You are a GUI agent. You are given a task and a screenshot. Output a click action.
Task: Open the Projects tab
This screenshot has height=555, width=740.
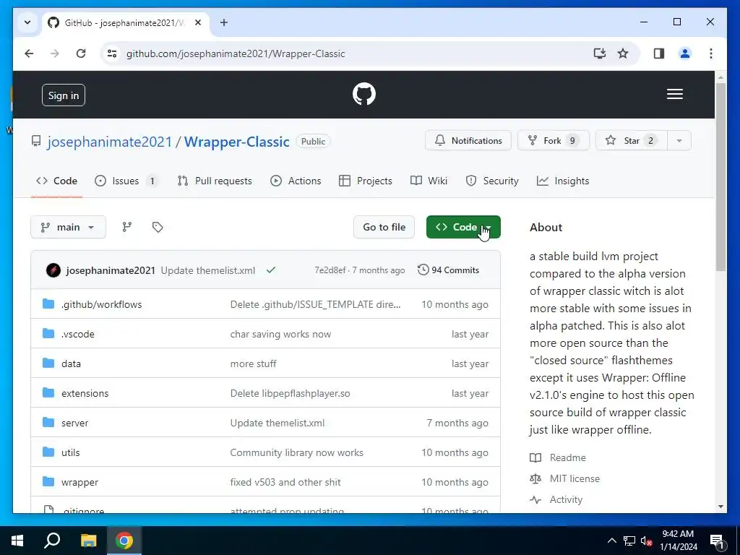tap(366, 181)
